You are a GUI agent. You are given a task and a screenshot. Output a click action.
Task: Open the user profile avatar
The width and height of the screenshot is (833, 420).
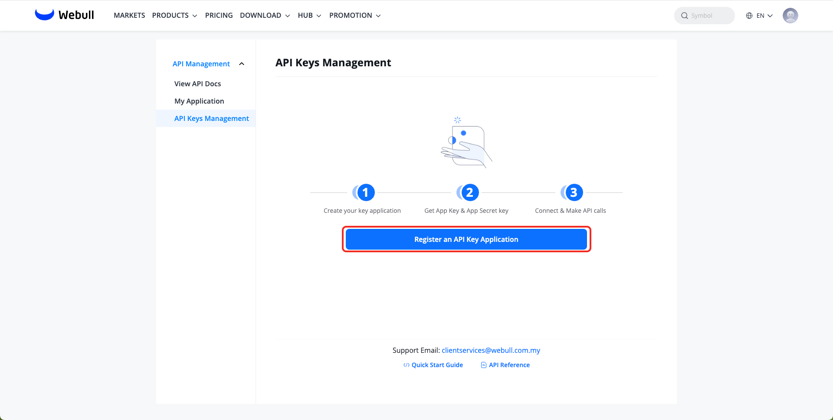pyautogui.click(x=790, y=16)
